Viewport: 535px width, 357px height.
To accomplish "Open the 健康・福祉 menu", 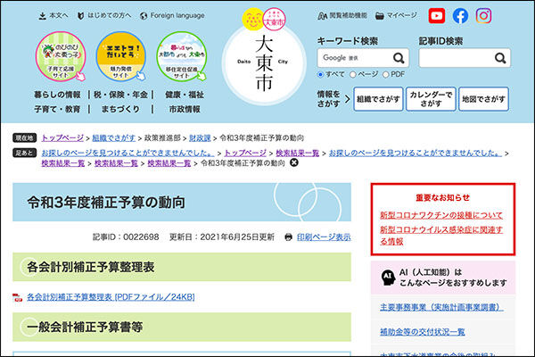I will point(185,95).
